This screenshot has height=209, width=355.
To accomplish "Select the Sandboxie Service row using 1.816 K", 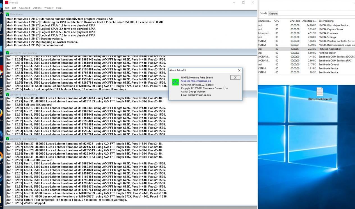I will coord(306,68).
